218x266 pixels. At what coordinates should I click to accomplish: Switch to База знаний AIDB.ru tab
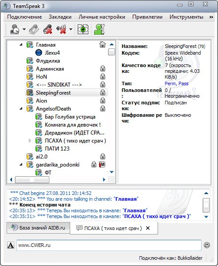[38, 228]
